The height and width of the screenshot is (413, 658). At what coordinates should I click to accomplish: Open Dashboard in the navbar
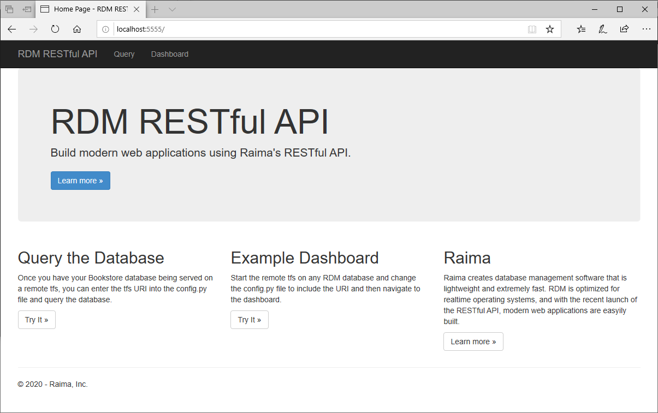click(x=170, y=54)
